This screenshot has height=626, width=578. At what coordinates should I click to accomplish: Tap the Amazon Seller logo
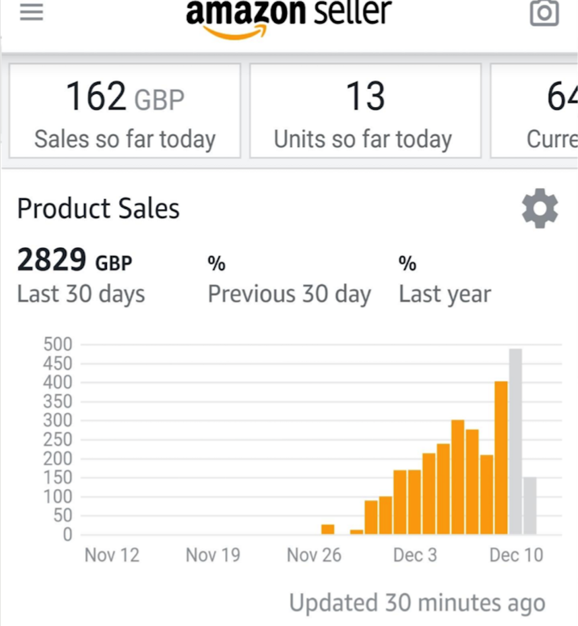(x=288, y=16)
